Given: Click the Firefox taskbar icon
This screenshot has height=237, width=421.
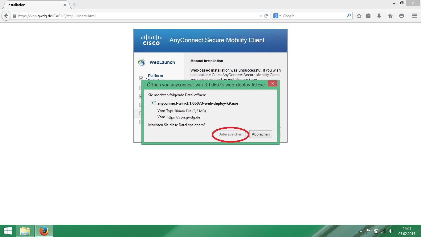Looking at the screenshot, I should pyautogui.click(x=44, y=231).
